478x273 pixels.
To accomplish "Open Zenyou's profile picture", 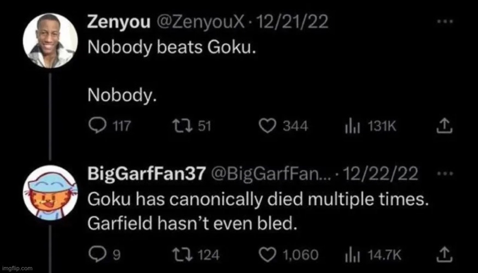I will click(50, 40).
